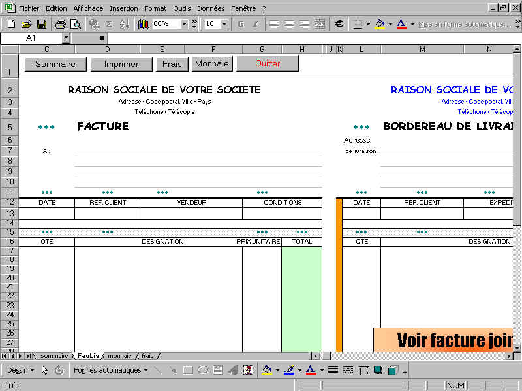522x391 pixels.
Task: Open the Insertion menu
Action: [123, 8]
